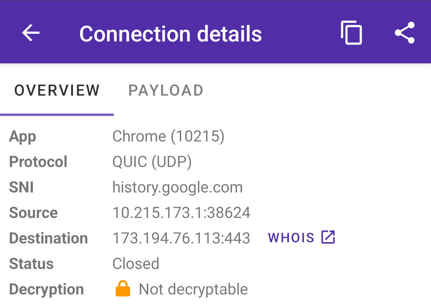Switch to the PAYLOAD tab
The width and height of the screenshot is (431, 306).
point(166,90)
